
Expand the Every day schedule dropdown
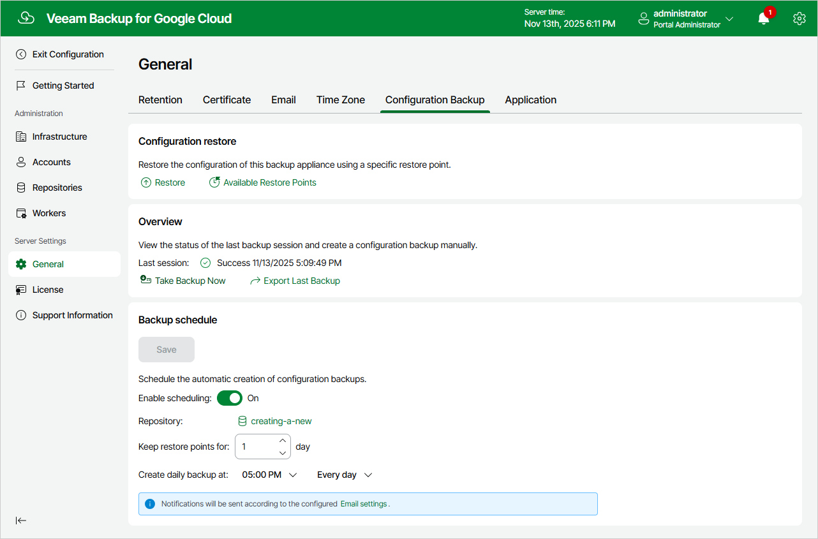pos(345,475)
